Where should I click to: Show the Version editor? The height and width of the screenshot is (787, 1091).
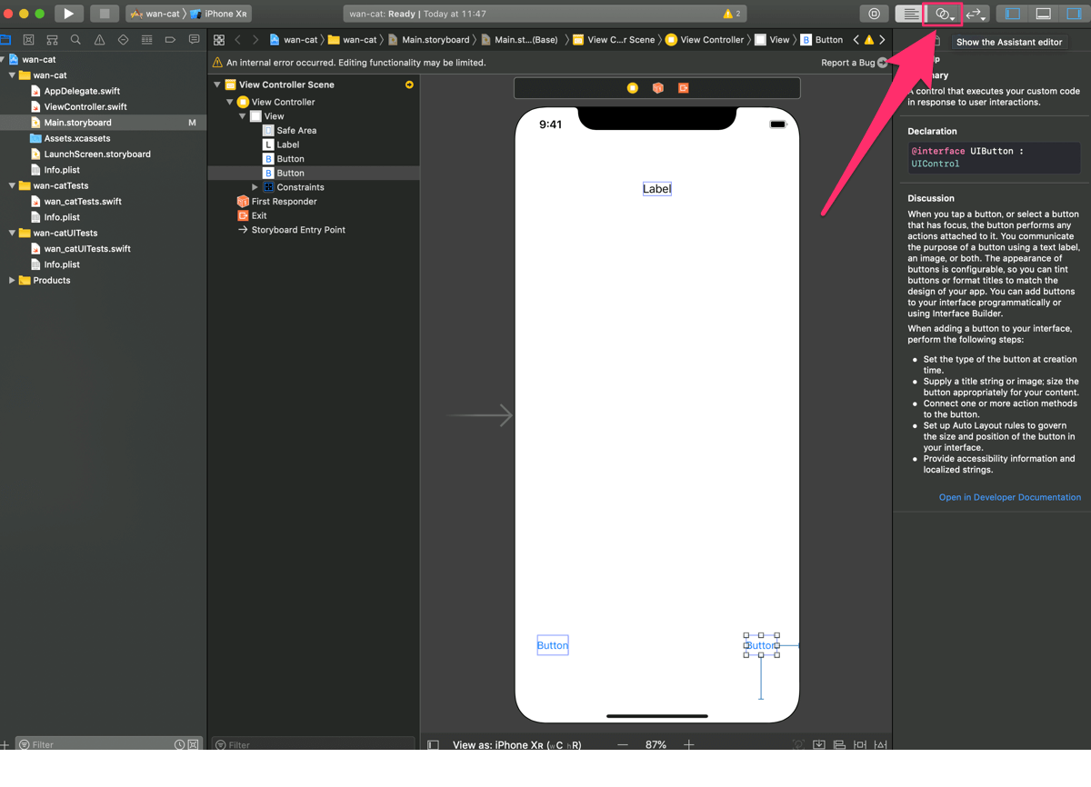[975, 14]
